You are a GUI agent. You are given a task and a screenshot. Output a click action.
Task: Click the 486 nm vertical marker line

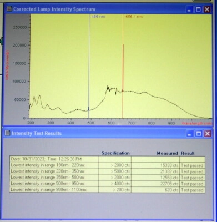click(x=89, y=66)
